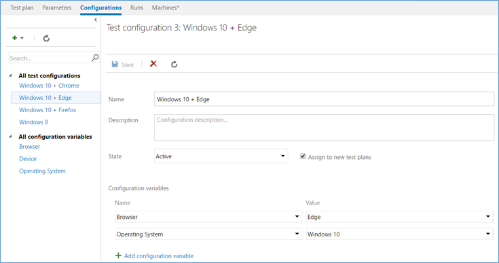This screenshot has width=499, height=263.
Task: Click the Save disk icon
Action: tap(115, 65)
